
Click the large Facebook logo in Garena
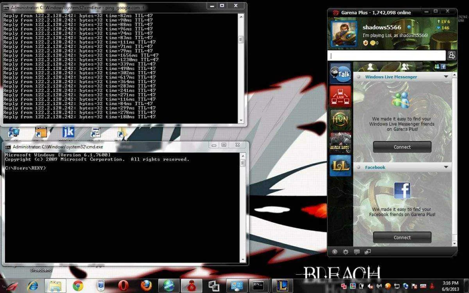(x=402, y=191)
